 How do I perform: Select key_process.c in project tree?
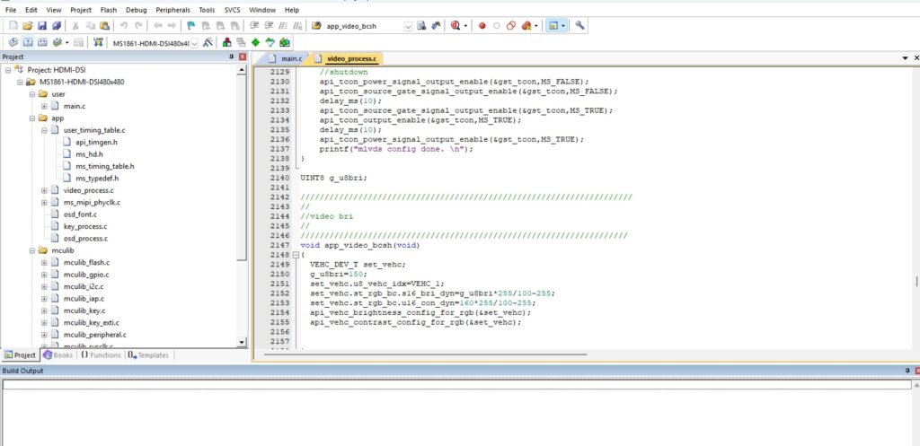coord(85,226)
